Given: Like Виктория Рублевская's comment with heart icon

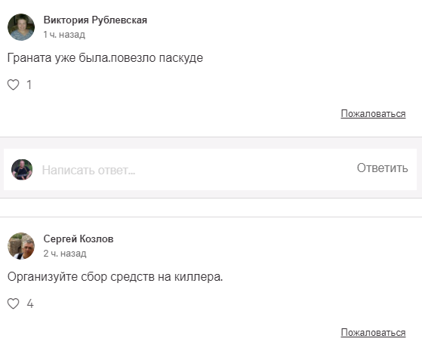Looking at the screenshot, I should 13,85.
